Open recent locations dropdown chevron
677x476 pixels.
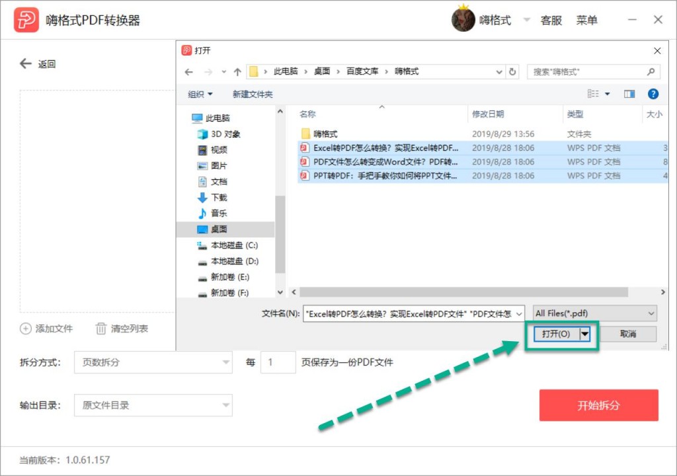coord(223,71)
